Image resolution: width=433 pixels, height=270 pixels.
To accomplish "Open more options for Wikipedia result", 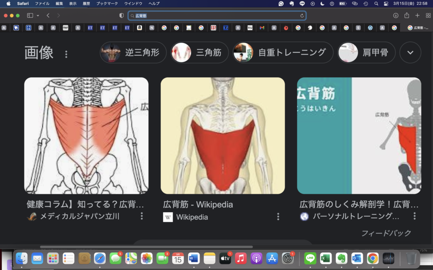I will click(278, 216).
